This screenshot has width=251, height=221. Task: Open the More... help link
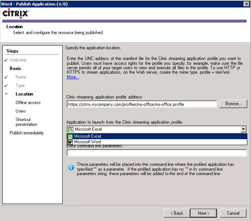(x=73, y=77)
